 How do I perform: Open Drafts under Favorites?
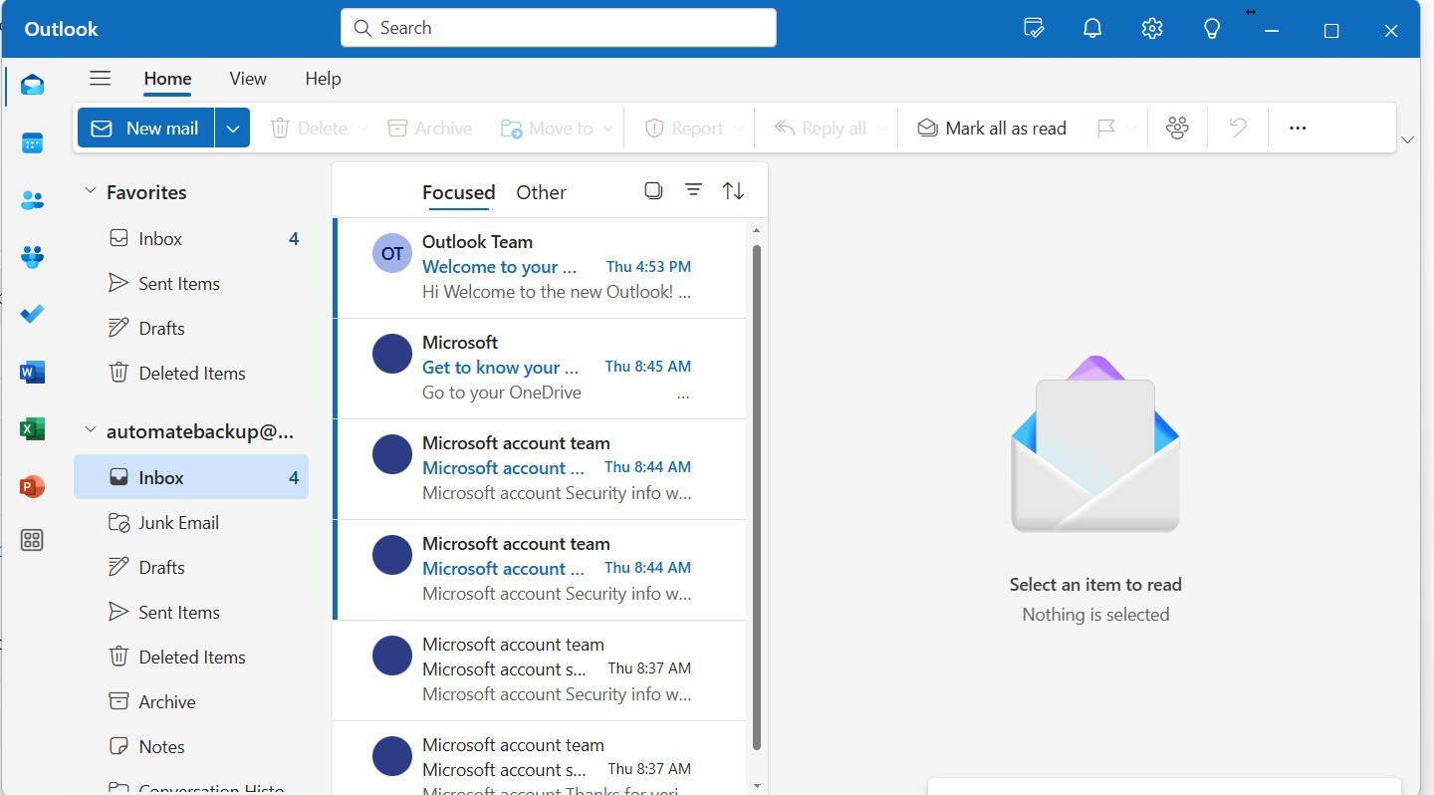pyautogui.click(x=191, y=328)
